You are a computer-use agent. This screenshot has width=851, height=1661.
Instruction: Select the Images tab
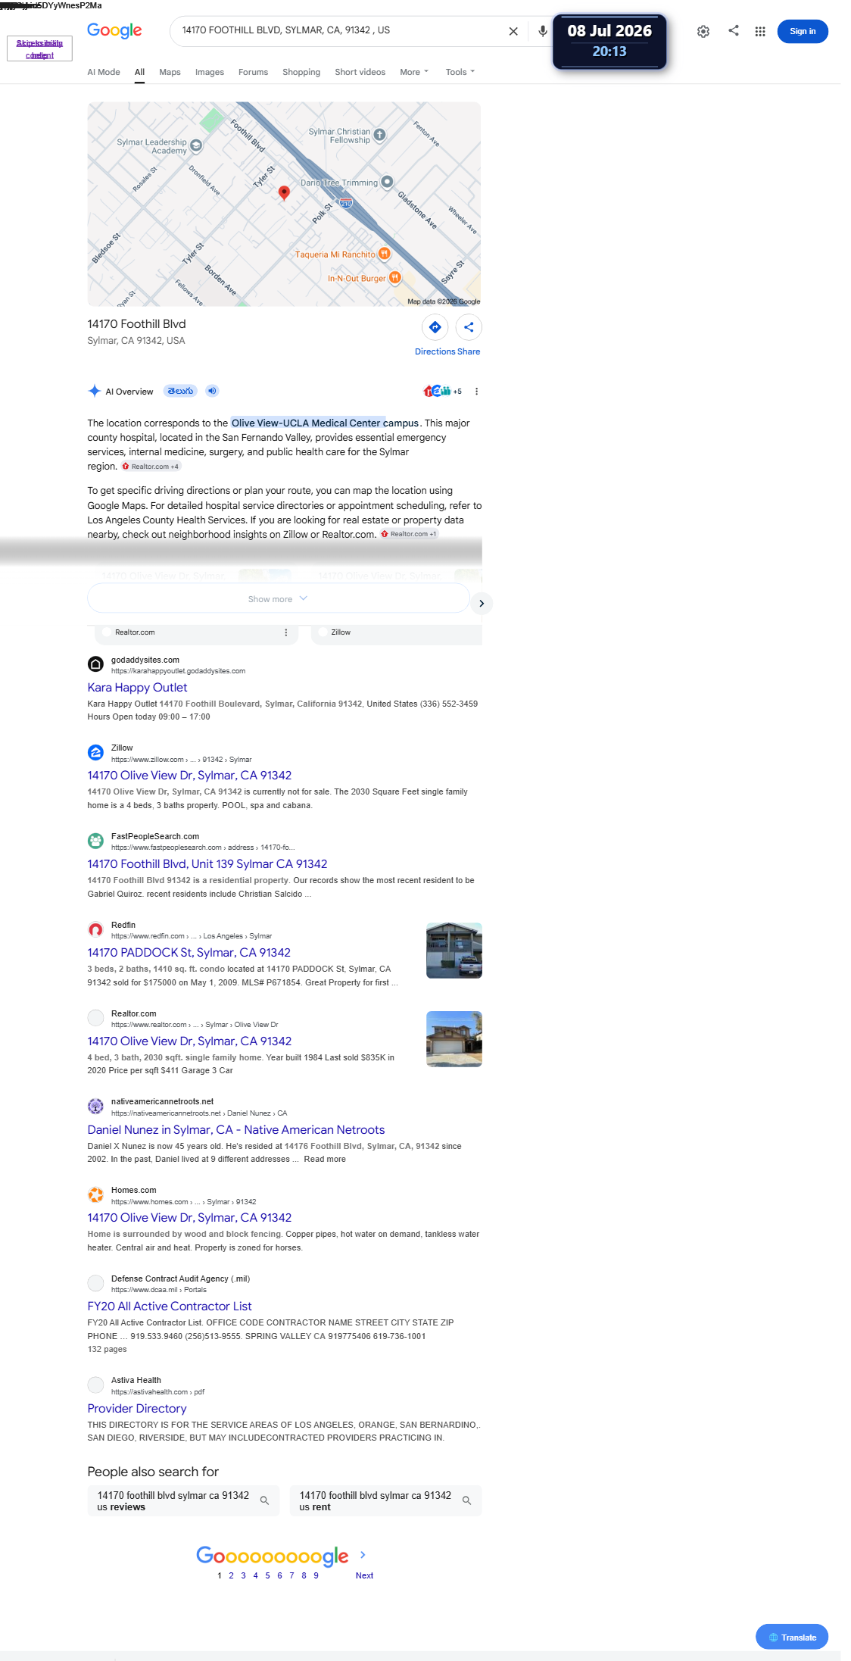point(210,72)
